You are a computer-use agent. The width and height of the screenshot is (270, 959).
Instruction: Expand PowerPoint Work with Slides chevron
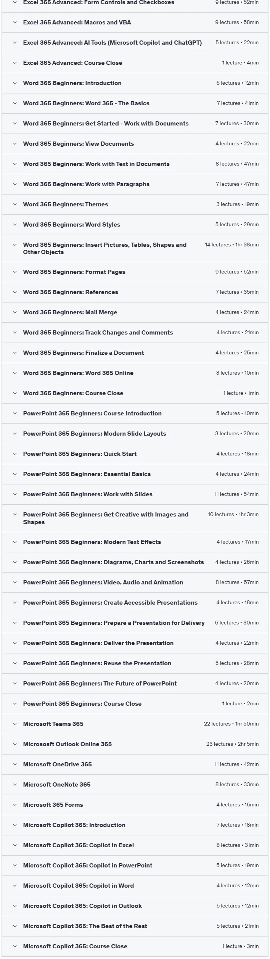coord(15,494)
